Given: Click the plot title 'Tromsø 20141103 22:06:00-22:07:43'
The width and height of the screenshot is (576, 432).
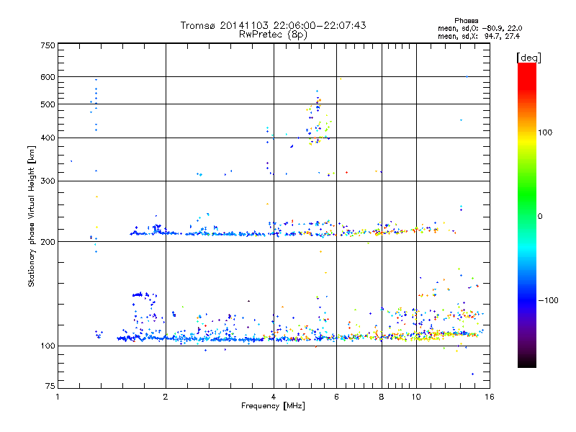Looking at the screenshot, I should (273, 25).
